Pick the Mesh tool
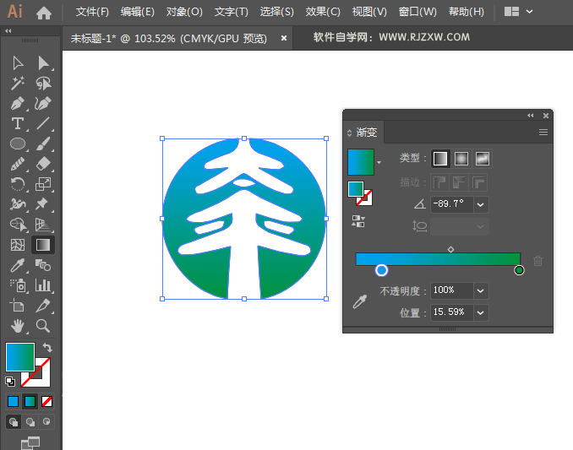 (18, 245)
